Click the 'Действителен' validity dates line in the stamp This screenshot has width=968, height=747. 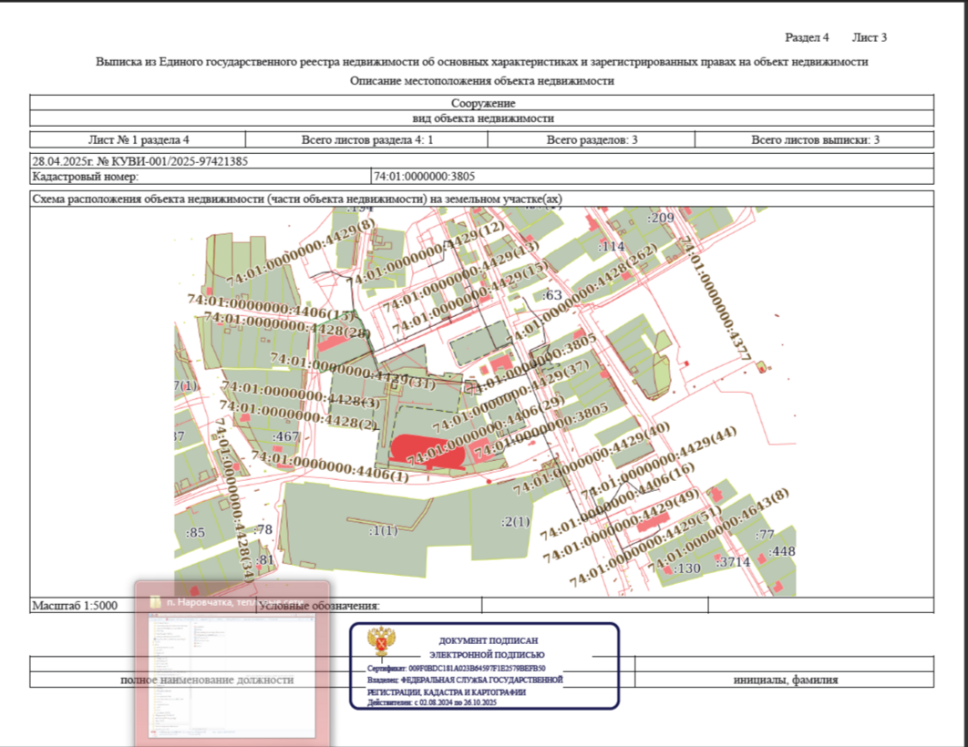pos(431,702)
